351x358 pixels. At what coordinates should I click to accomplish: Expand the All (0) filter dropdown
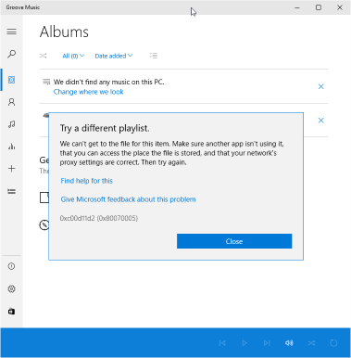click(73, 56)
